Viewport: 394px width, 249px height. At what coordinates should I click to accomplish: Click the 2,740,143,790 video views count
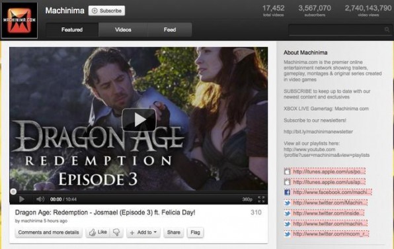point(368,9)
